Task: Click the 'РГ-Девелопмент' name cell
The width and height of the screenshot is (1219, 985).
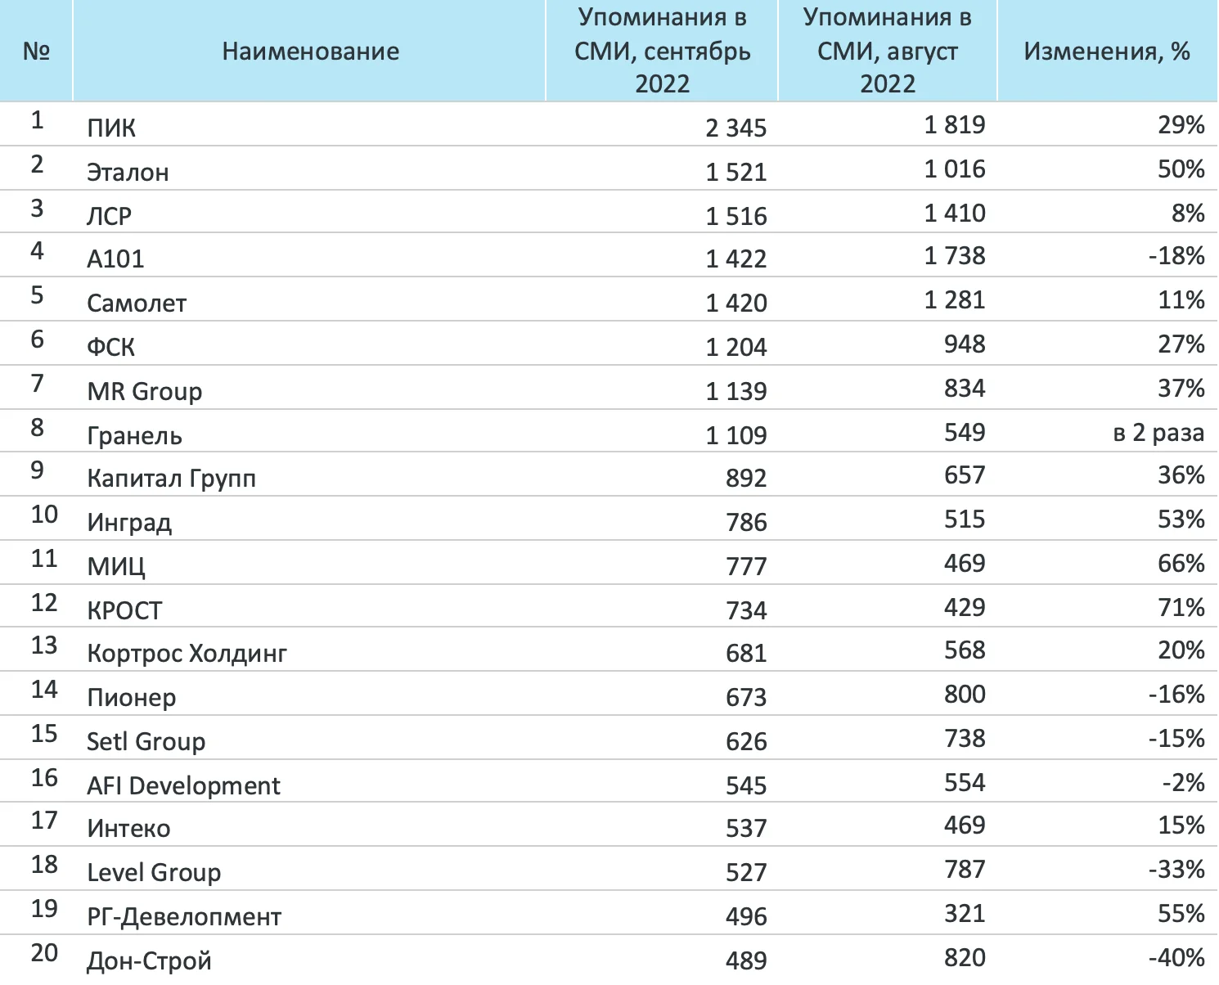Action: [184, 917]
